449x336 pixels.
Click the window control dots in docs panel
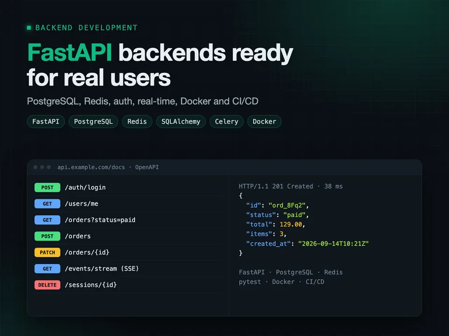point(42,167)
